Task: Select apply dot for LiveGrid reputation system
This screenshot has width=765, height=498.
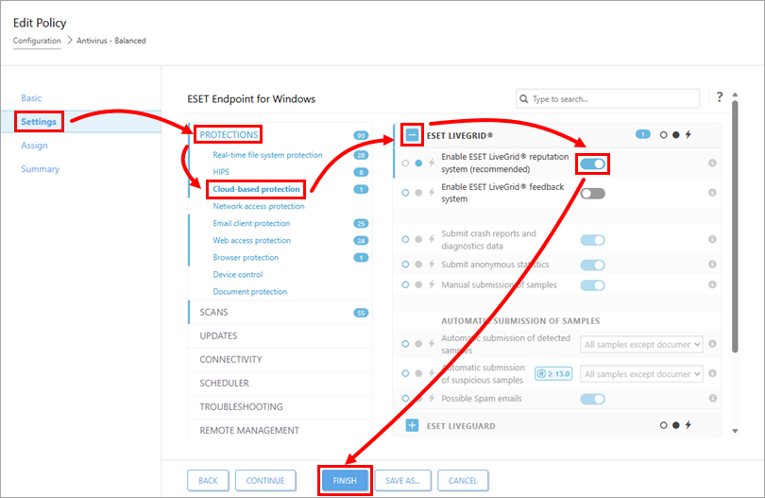Action: coord(418,163)
